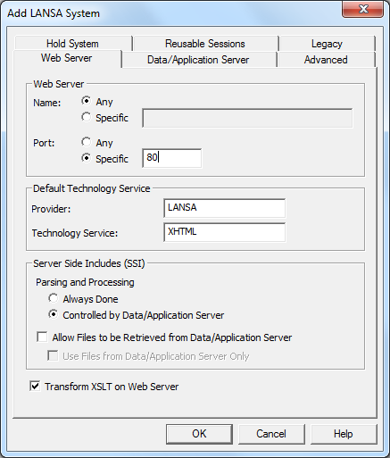Viewport: 390px width, 458px height.
Task: Open Help for this dialog
Action: 344,434
